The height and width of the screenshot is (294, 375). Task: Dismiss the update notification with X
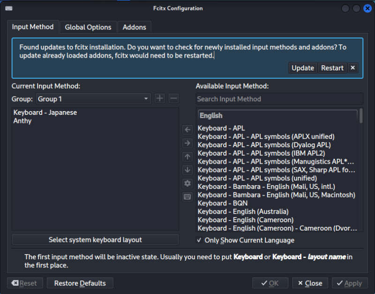[352, 68]
